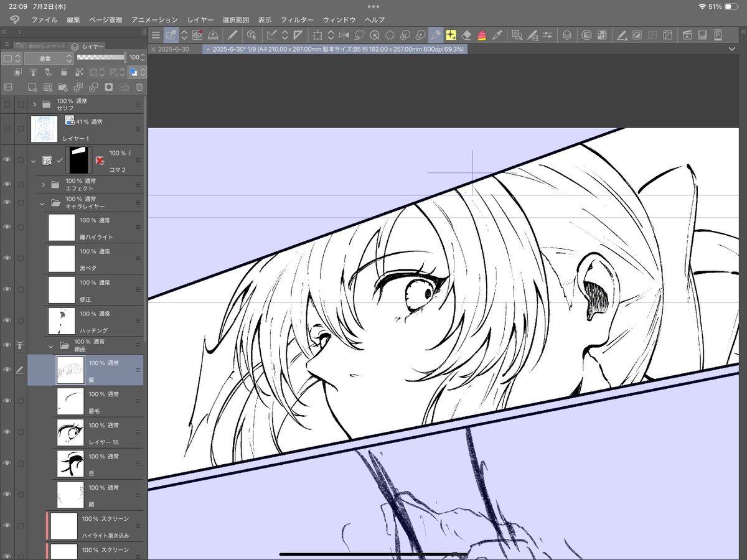This screenshot has height=560, width=747.
Task: Hide the ハッチング layer eye icon
Action: tap(7, 320)
